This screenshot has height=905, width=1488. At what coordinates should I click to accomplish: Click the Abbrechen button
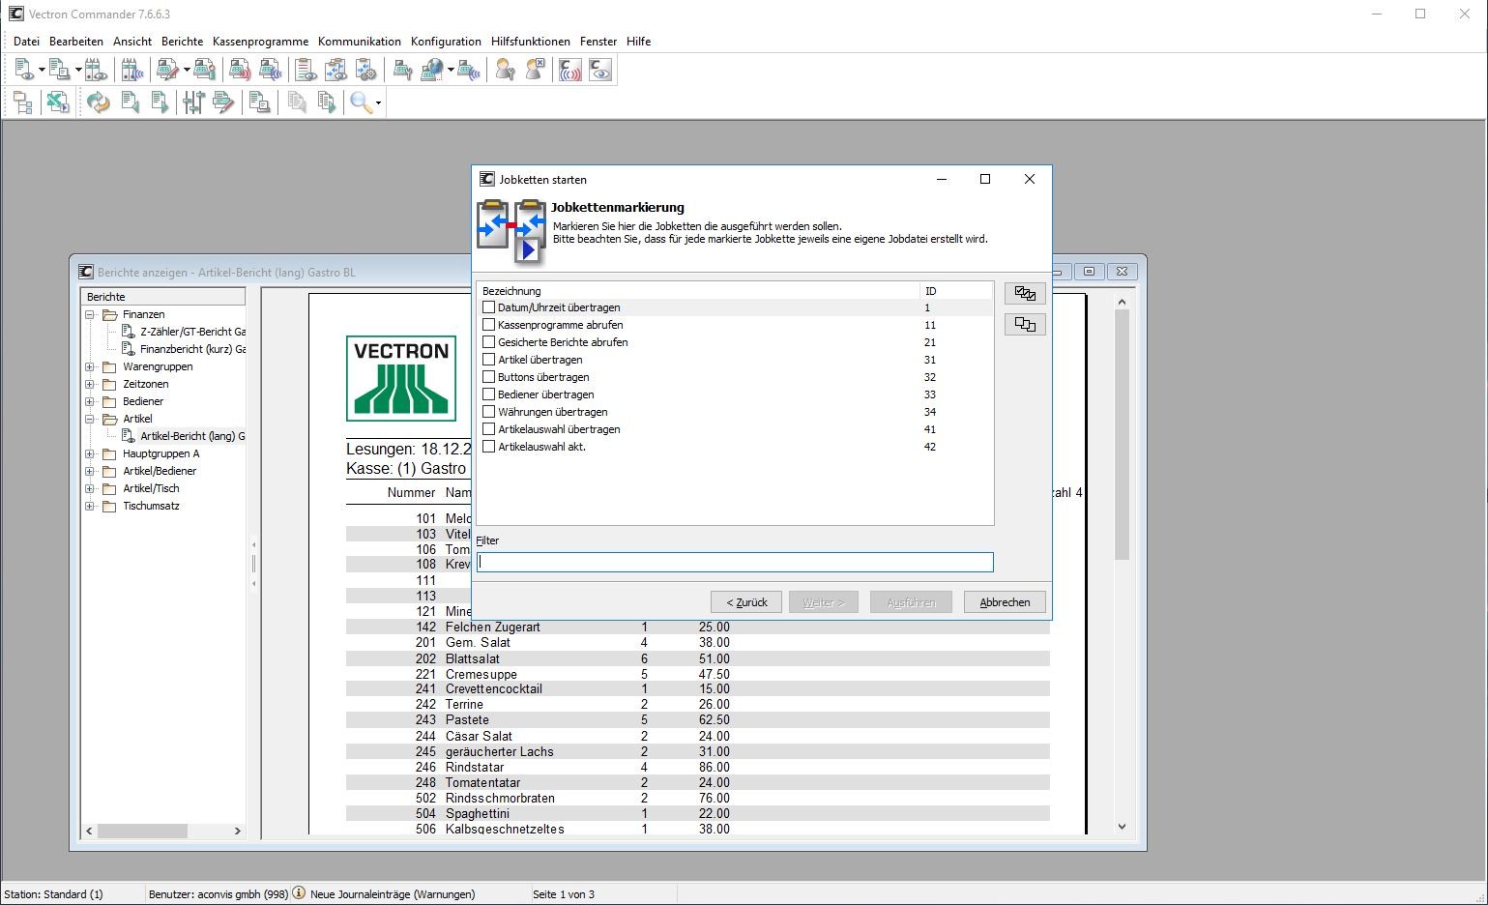[x=1004, y=602]
